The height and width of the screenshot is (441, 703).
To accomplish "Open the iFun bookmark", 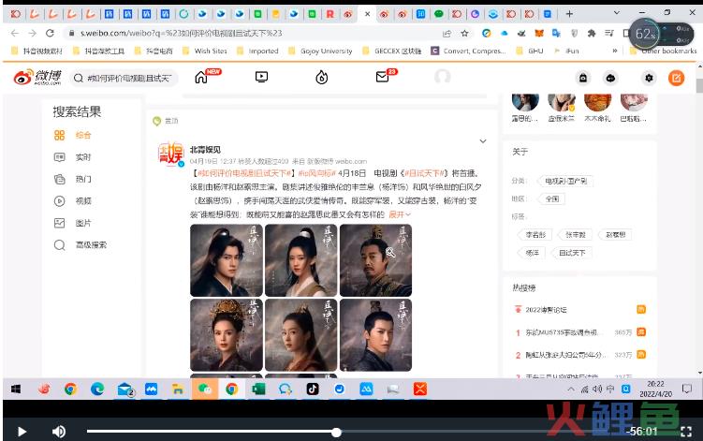I will coord(566,51).
